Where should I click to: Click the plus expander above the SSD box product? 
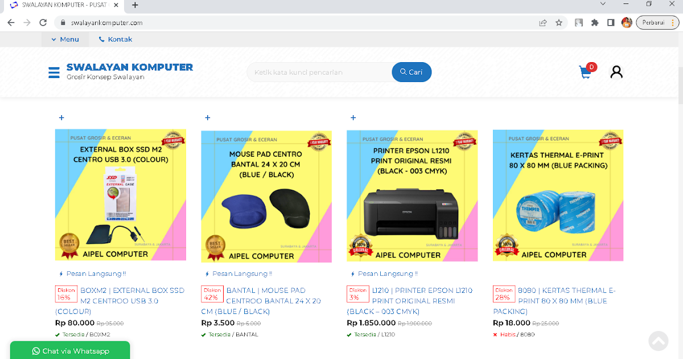61,117
